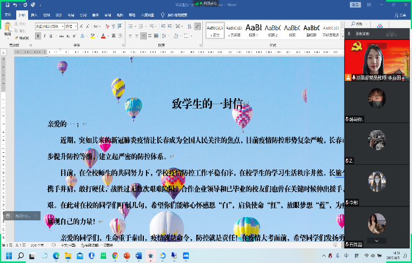Undo the last action
This screenshot has height=263, width=412.
click(15, 5)
